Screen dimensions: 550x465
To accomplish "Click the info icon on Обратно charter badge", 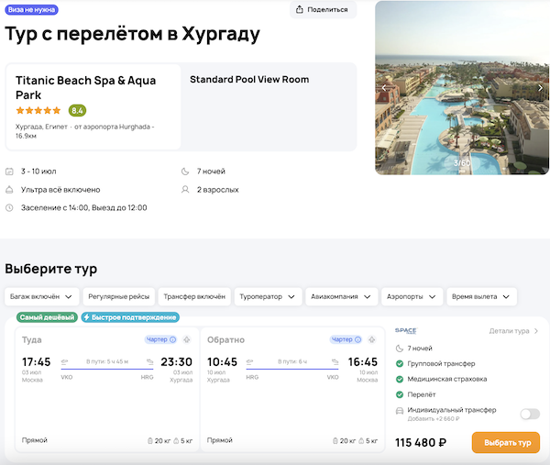I will [x=357, y=339].
